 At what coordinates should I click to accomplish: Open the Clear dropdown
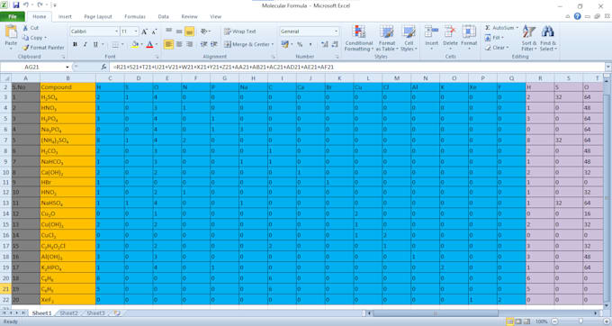(x=497, y=47)
